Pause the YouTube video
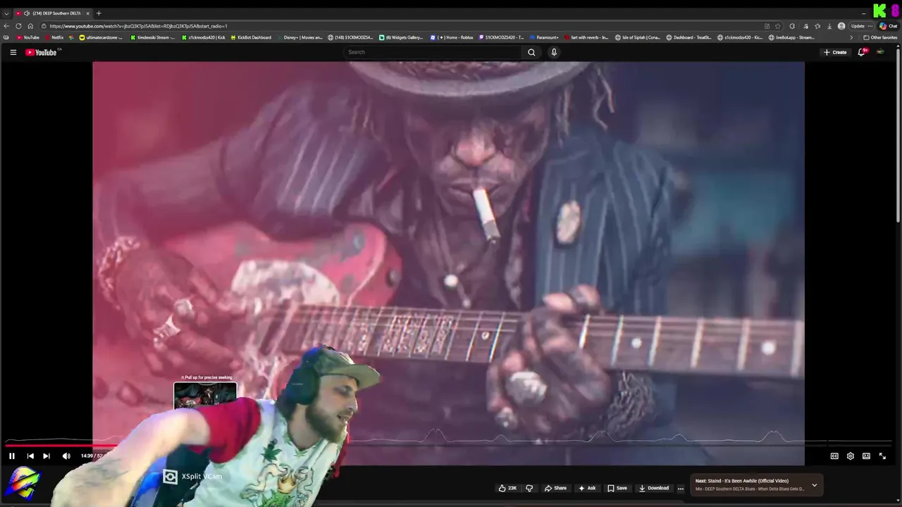902x507 pixels. pos(12,456)
